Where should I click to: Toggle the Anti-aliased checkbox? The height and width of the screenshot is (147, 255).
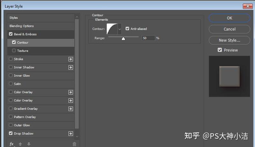click(x=127, y=29)
